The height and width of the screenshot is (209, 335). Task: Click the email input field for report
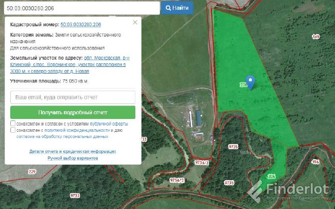tap(73, 97)
